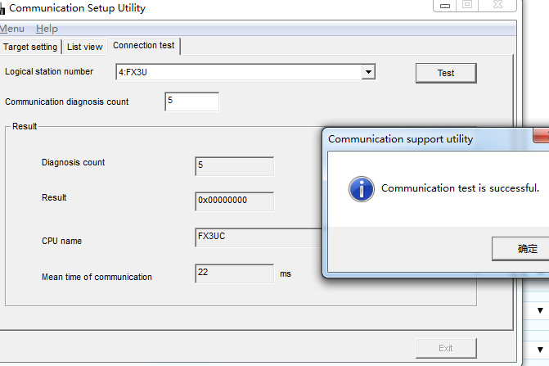This screenshot has height=366, width=549.
Task: Click the Exit button
Action: click(x=445, y=348)
